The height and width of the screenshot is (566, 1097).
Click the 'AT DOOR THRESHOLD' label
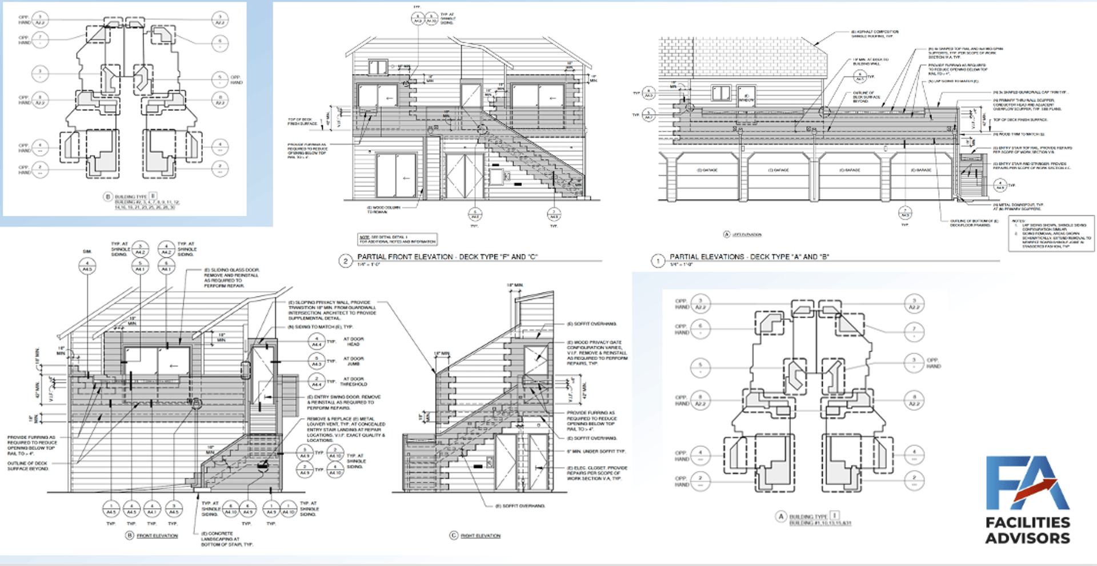pos(355,382)
